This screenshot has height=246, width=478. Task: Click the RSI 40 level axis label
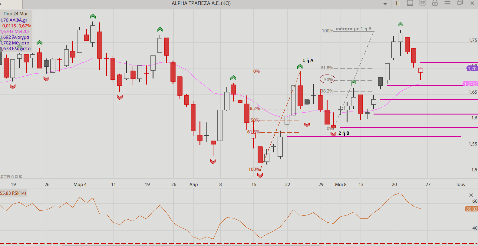coord(475,228)
